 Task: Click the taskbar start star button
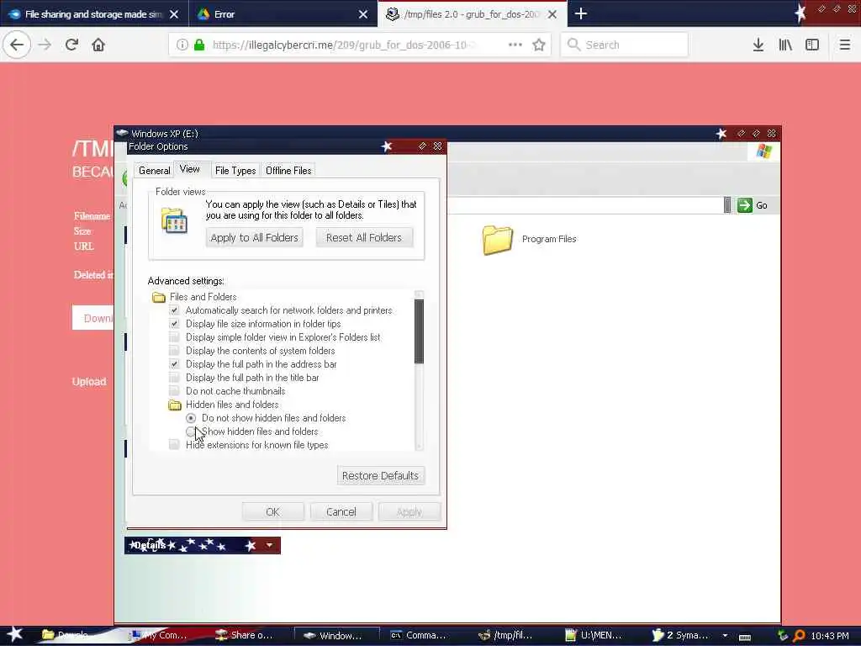click(14, 634)
